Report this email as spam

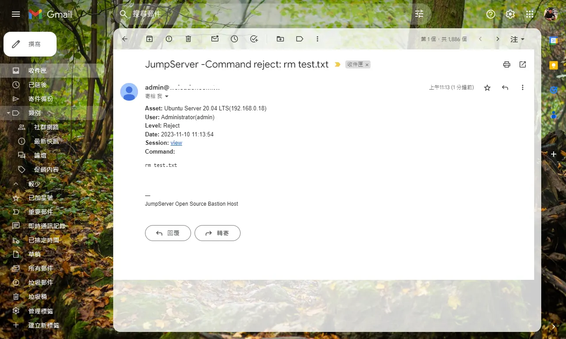click(169, 39)
